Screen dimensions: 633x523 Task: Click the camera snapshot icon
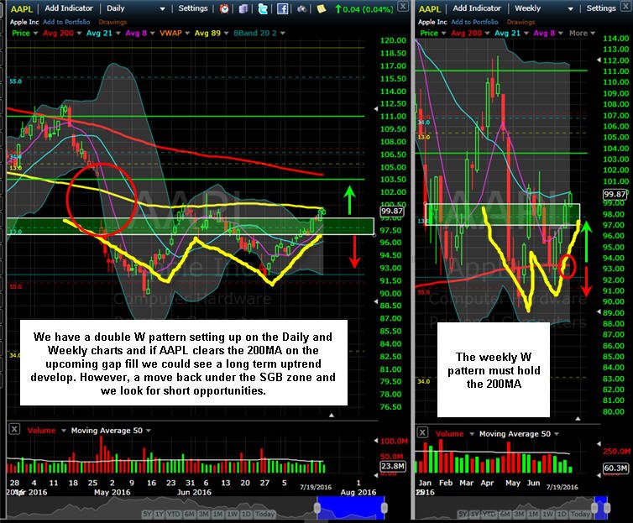pos(301,8)
